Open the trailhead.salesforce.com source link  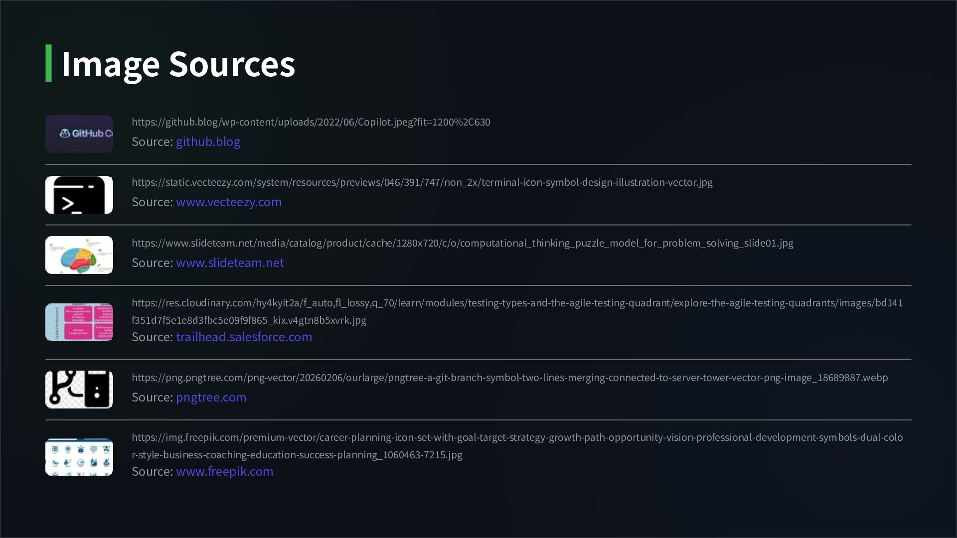244,337
